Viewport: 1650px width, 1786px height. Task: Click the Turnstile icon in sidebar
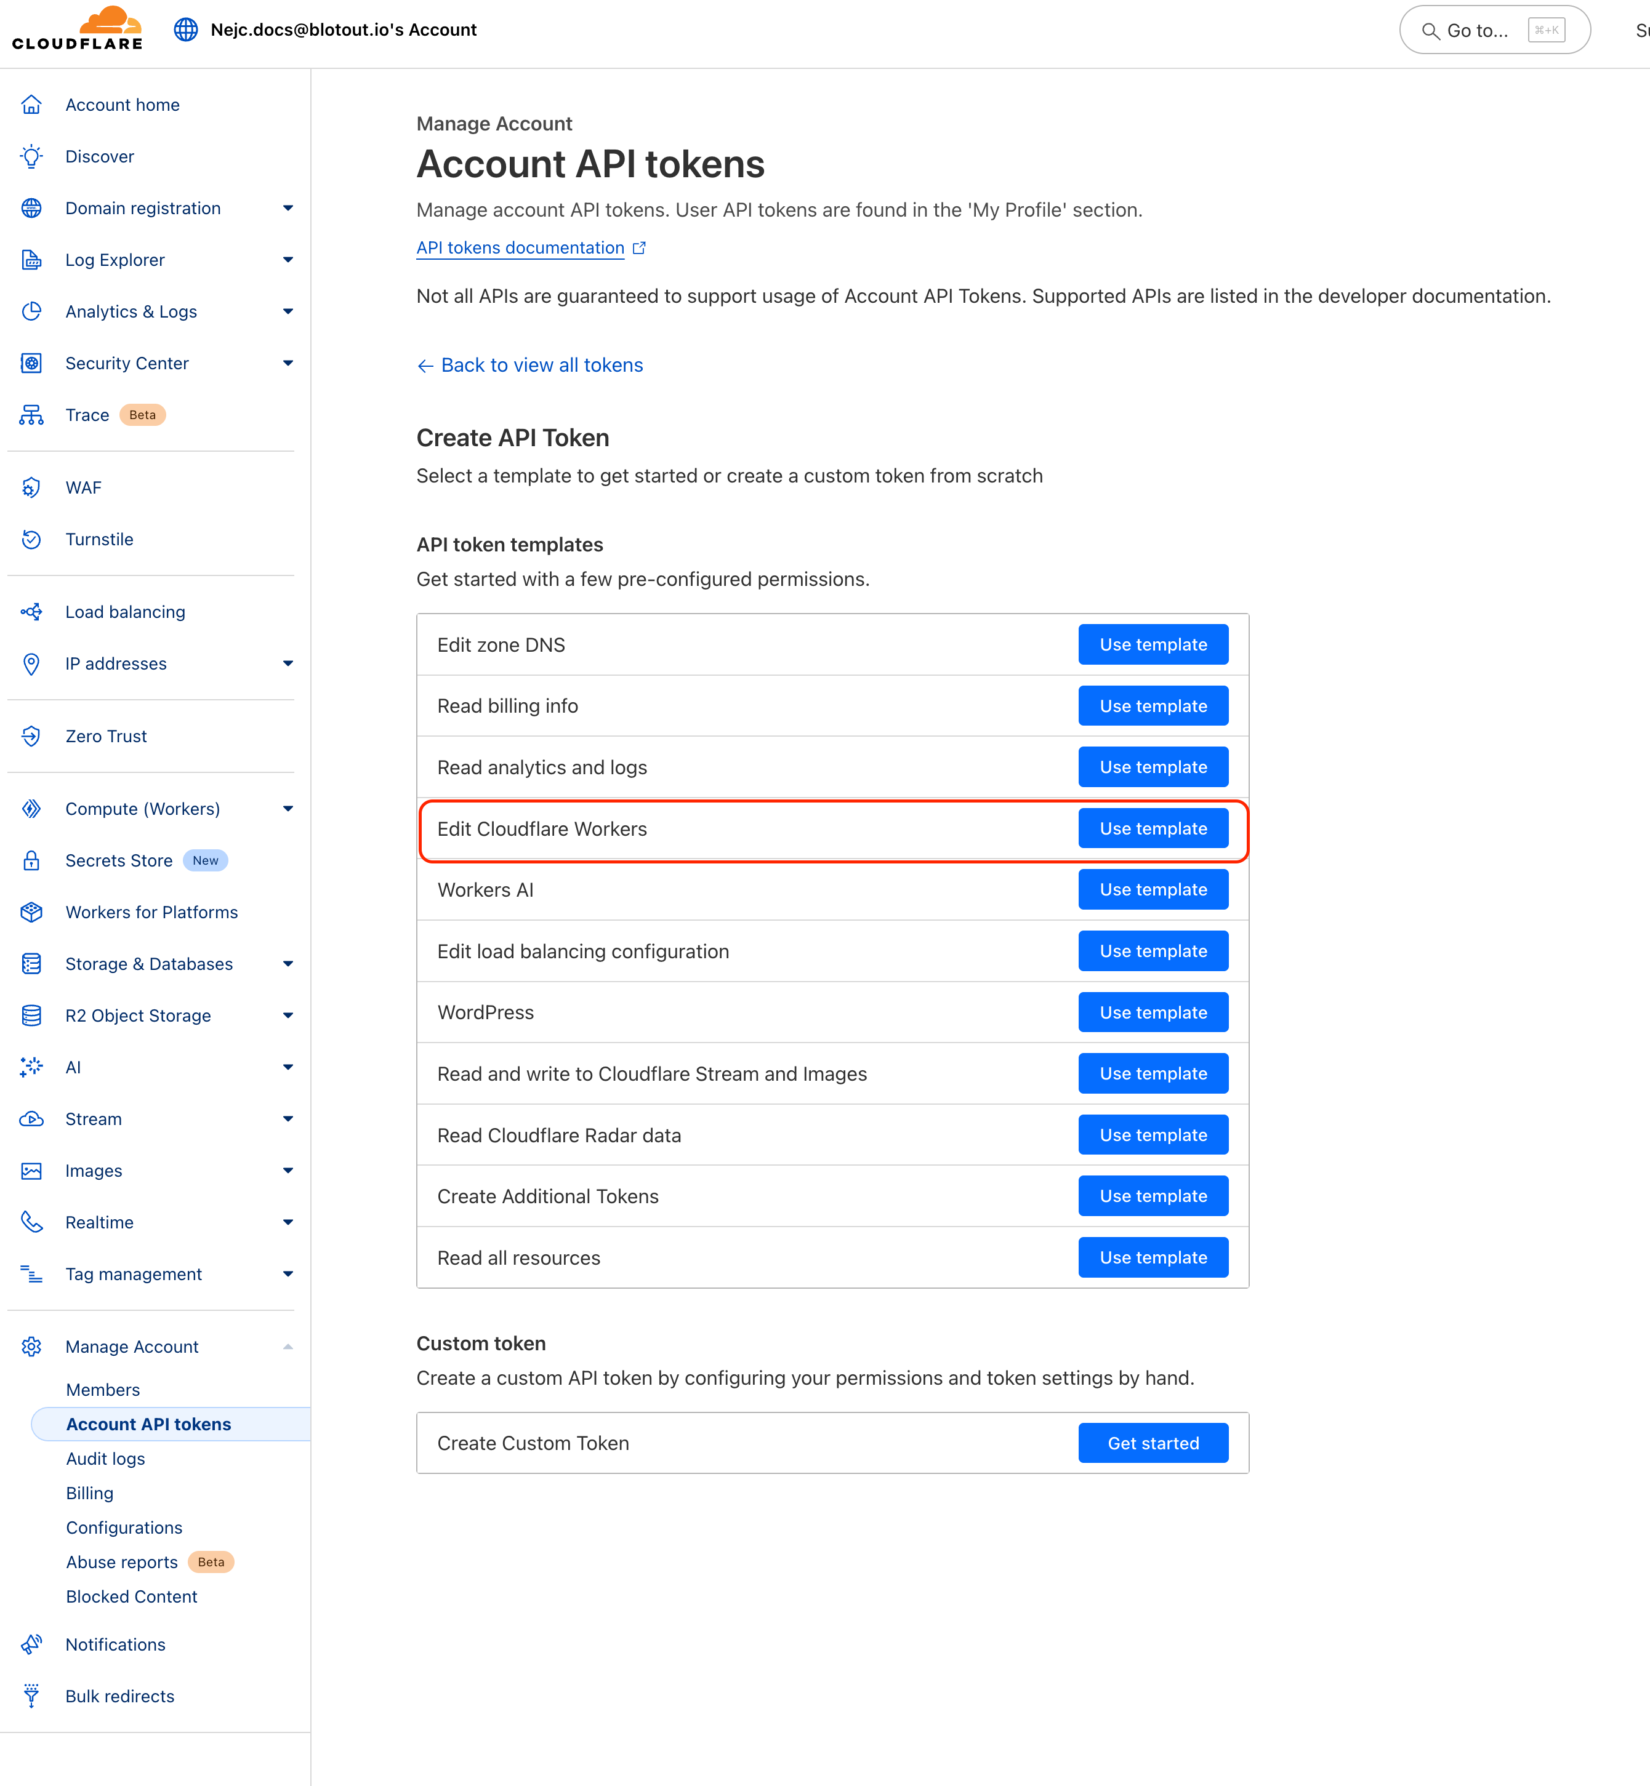pyautogui.click(x=31, y=539)
